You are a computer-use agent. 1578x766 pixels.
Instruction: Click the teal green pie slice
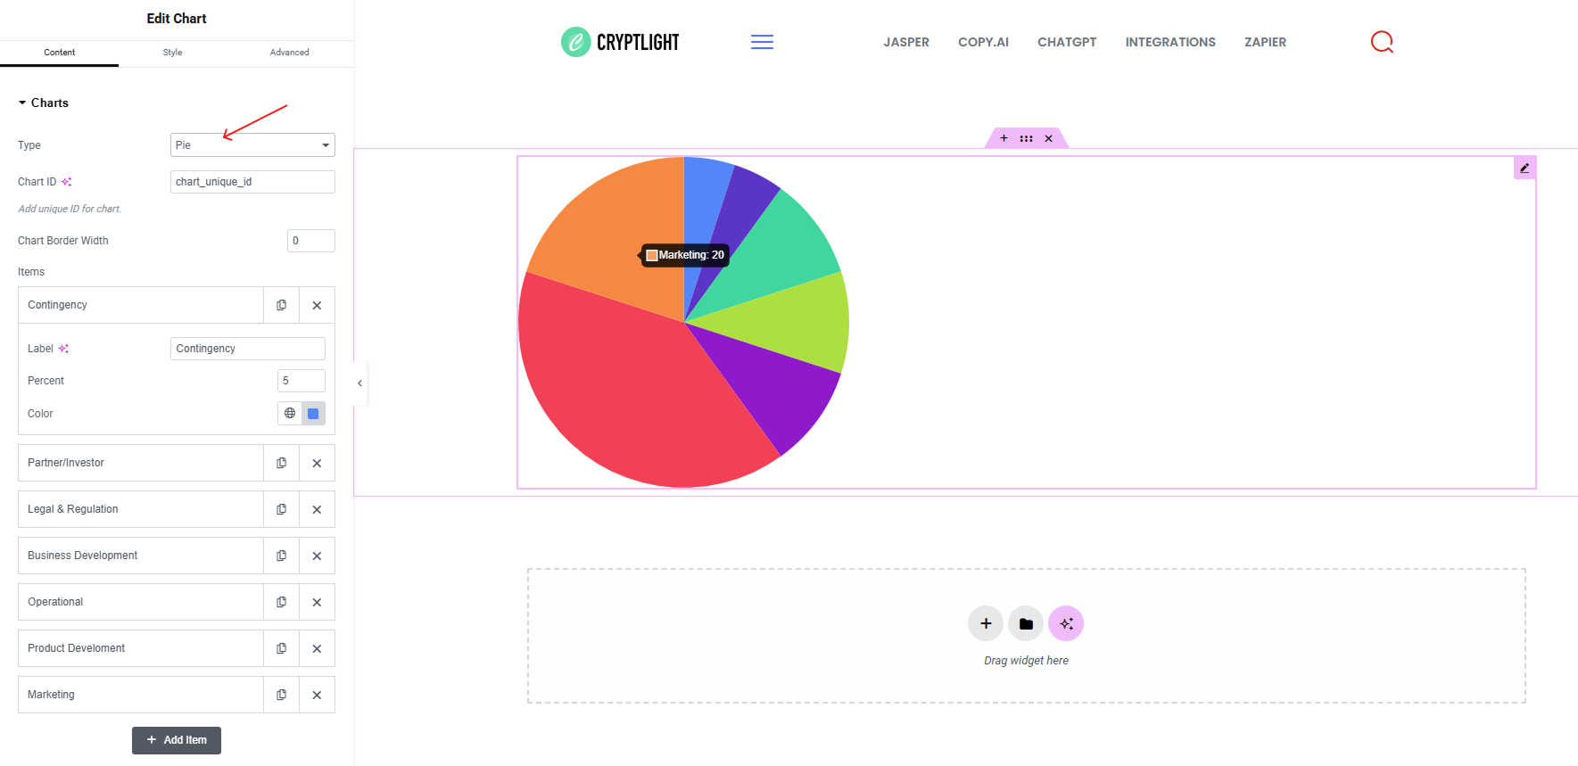pos(776,254)
